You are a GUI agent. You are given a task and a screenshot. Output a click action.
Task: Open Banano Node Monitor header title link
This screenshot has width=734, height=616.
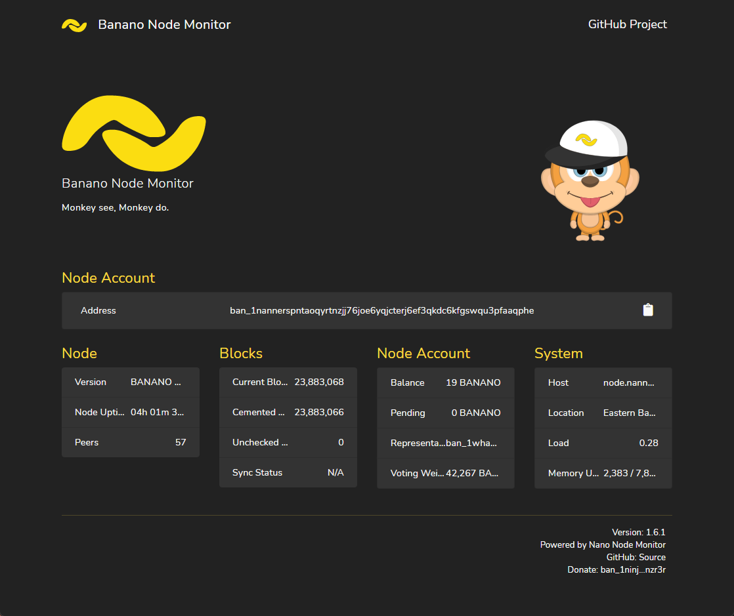click(x=164, y=25)
